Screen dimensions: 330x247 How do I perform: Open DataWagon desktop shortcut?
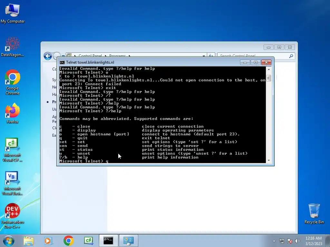pos(13,47)
